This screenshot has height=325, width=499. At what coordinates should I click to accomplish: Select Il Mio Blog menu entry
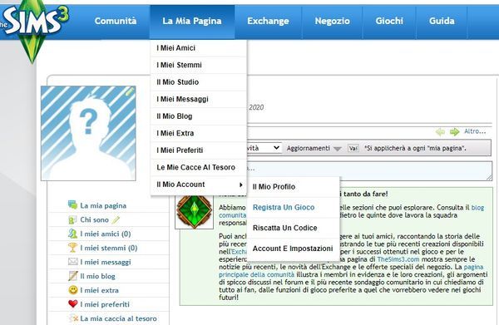199,116
